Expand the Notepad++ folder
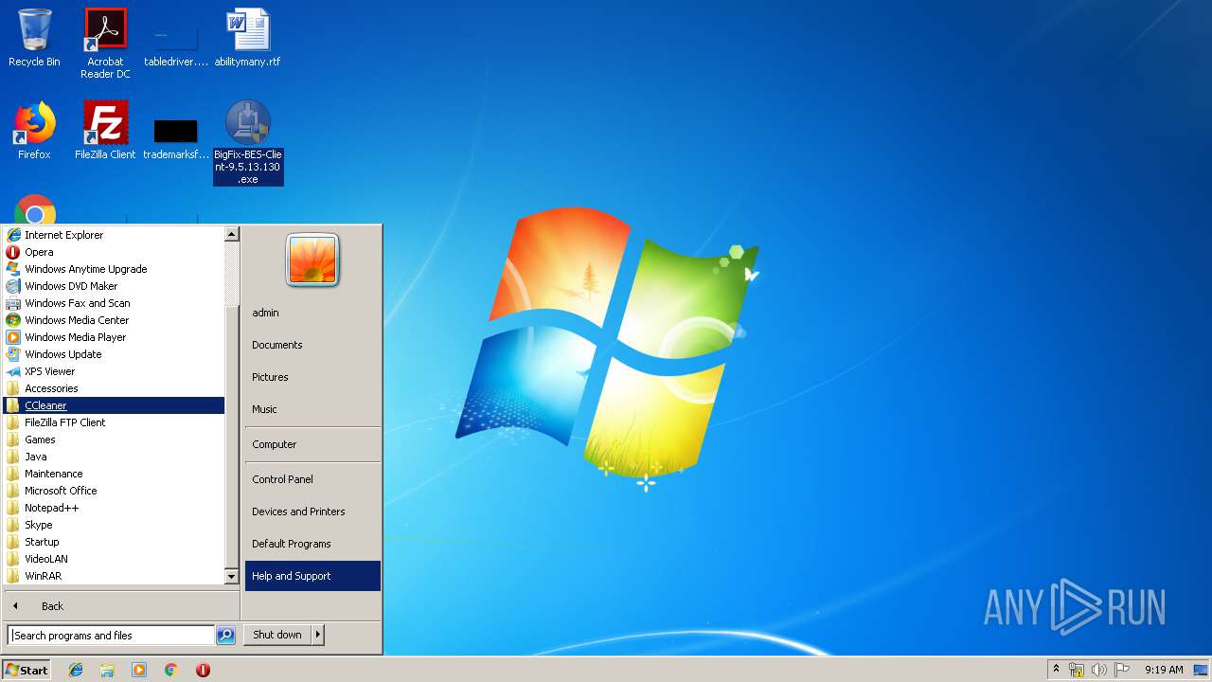 click(x=114, y=508)
